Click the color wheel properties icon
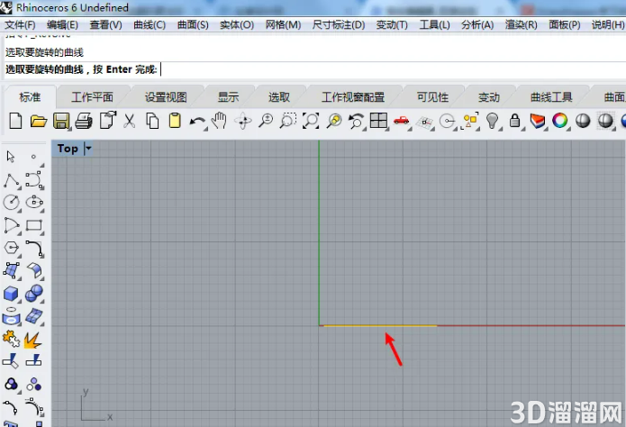 (559, 121)
